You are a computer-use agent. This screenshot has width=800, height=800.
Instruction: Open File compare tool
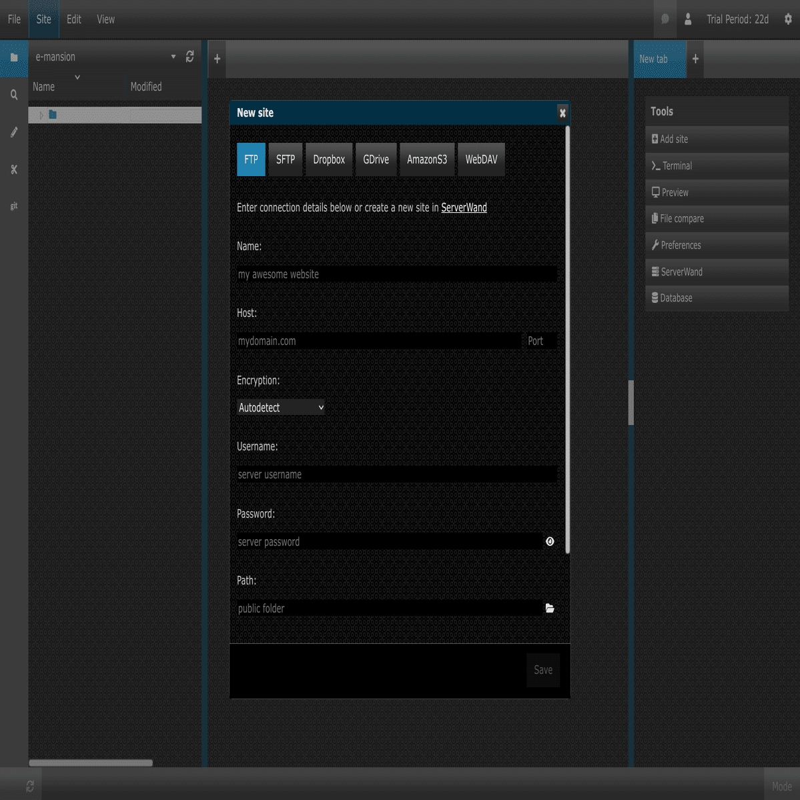tap(717, 219)
